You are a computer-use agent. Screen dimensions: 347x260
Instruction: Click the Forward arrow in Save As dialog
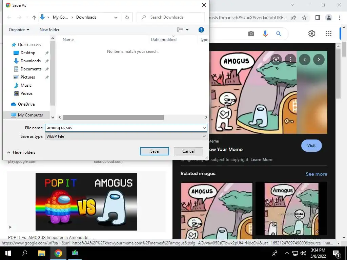coord(19,17)
